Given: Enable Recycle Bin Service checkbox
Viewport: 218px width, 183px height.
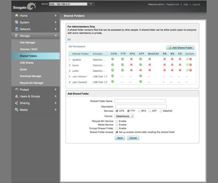Looking at the screenshot, I should point(117,121).
